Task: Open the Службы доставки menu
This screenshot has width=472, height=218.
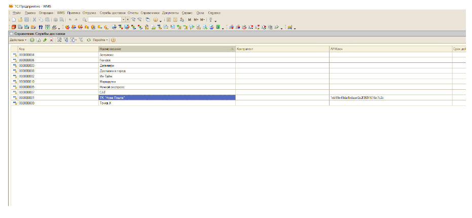Action: coord(112,12)
